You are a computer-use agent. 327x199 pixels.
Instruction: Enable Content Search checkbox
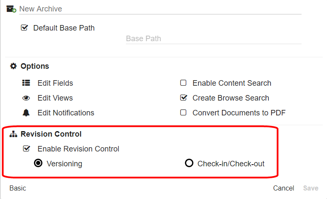pos(184,83)
